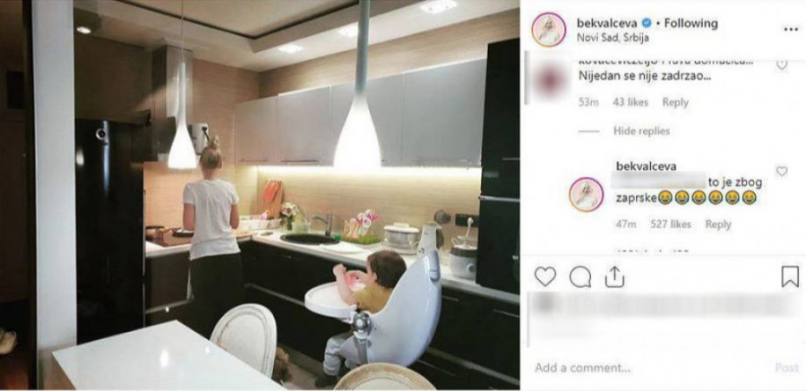Collapse thread with Hide replies
This screenshot has width=806, height=391.
pyautogui.click(x=641, y=131)
